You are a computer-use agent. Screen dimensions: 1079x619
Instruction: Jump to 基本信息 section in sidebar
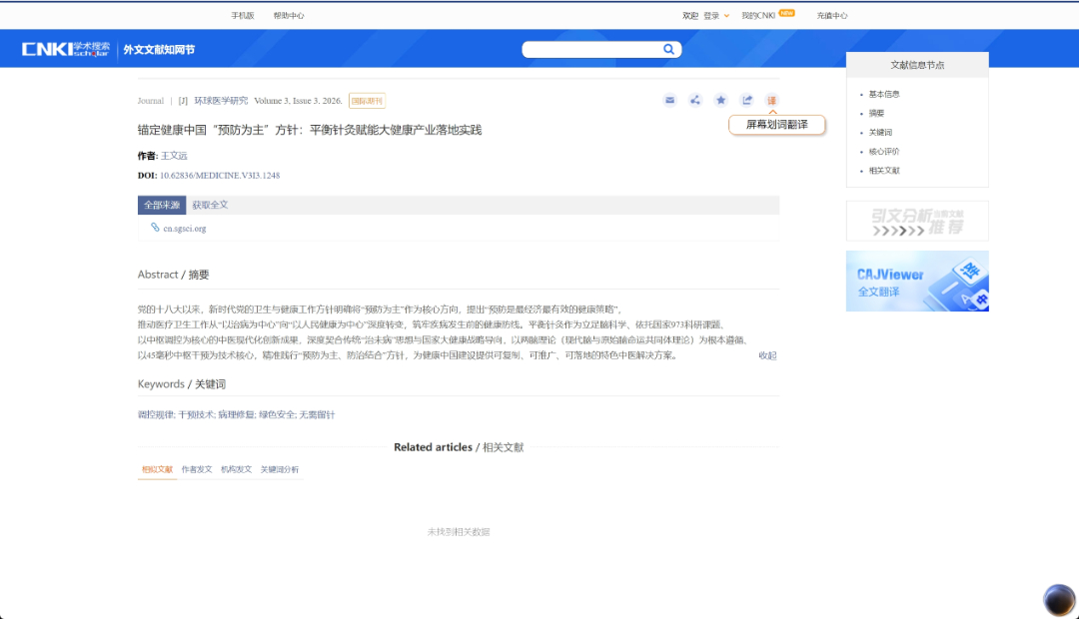pyautogui.click(x=883, y=94)
